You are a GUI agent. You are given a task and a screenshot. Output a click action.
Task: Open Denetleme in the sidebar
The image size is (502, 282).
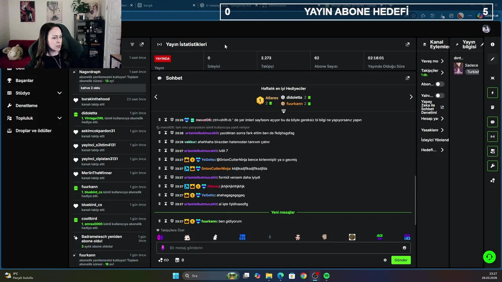click(26, 105)
